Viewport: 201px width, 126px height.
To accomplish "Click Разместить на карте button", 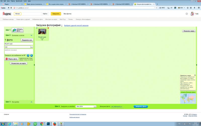I will pyautogui.click(x=19, y=64).
